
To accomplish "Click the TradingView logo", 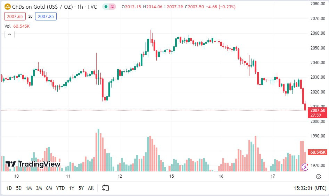I will (x=33, y=164).
